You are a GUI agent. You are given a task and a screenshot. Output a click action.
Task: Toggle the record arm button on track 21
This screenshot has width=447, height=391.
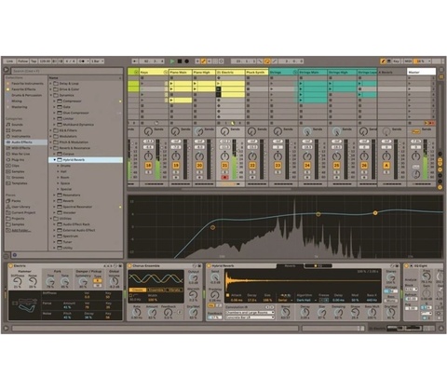[x=224, y=178]
